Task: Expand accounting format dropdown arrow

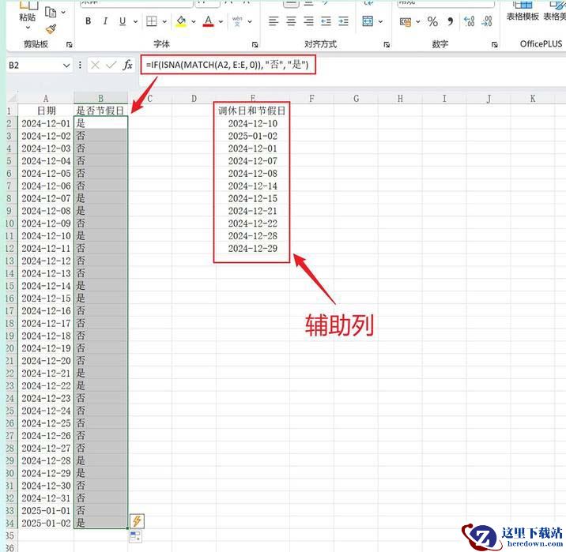Action: [418, 21]
